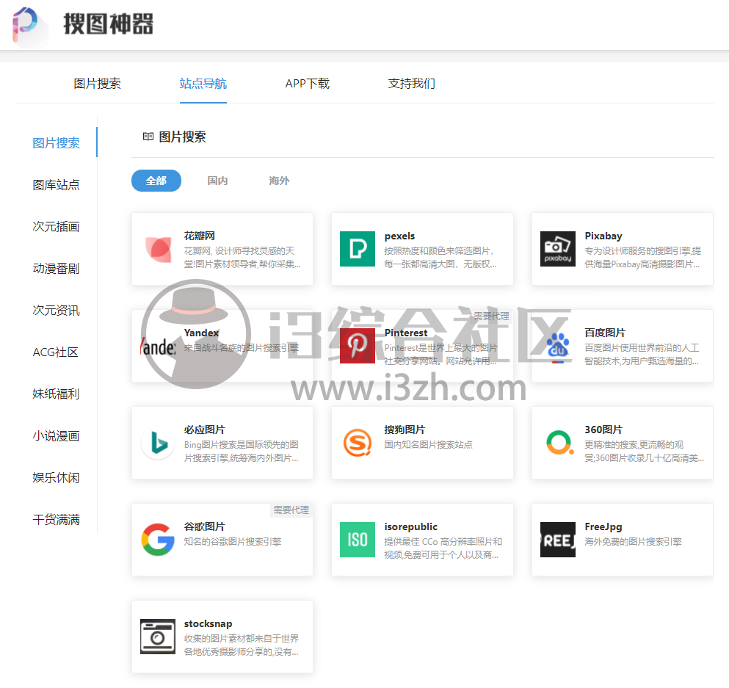Open the 谷歌图片 title link

click(205, 526)
